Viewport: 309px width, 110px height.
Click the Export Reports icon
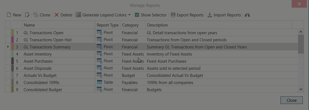[x=173, y=15]
